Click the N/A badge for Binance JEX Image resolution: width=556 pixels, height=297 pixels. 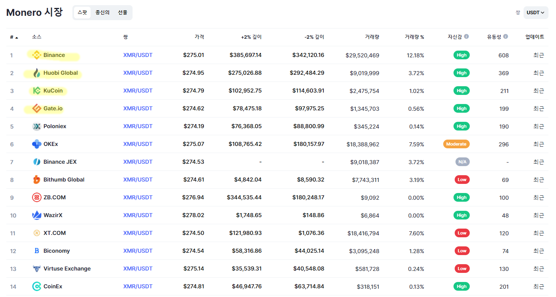click(462, 162)
